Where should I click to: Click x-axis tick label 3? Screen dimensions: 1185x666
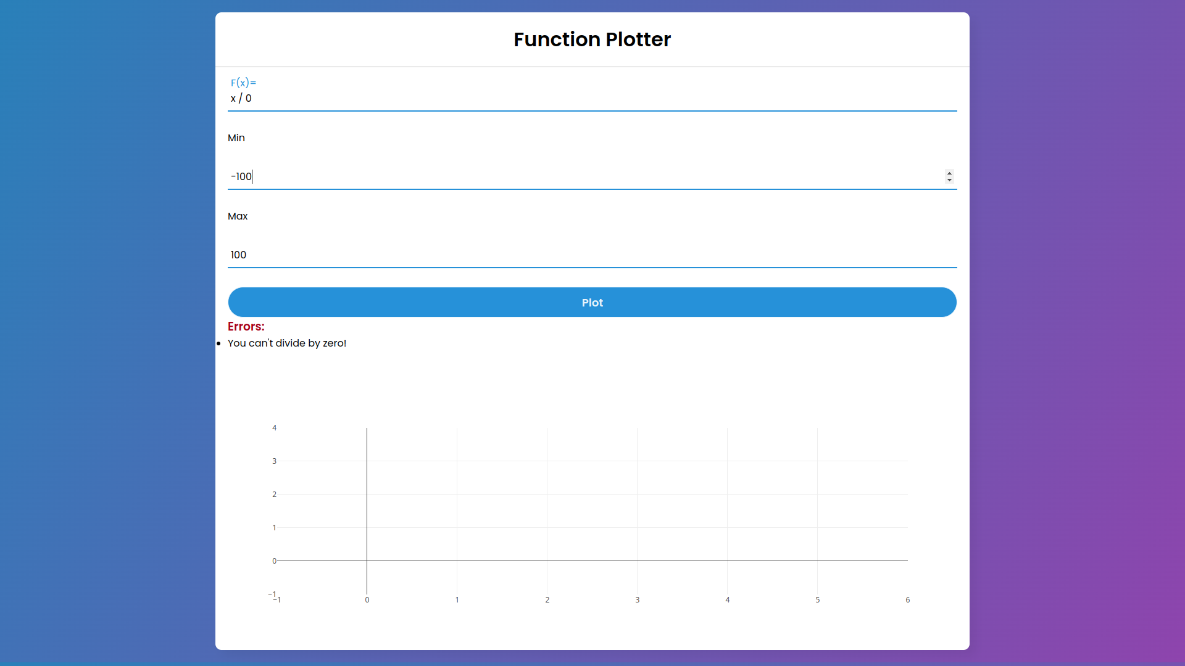click(x=637, y=600)
